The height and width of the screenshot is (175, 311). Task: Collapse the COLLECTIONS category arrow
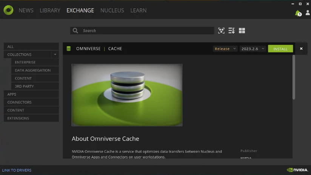(x=55, y=54)
